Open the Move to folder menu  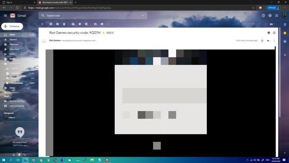coord(95,24)
